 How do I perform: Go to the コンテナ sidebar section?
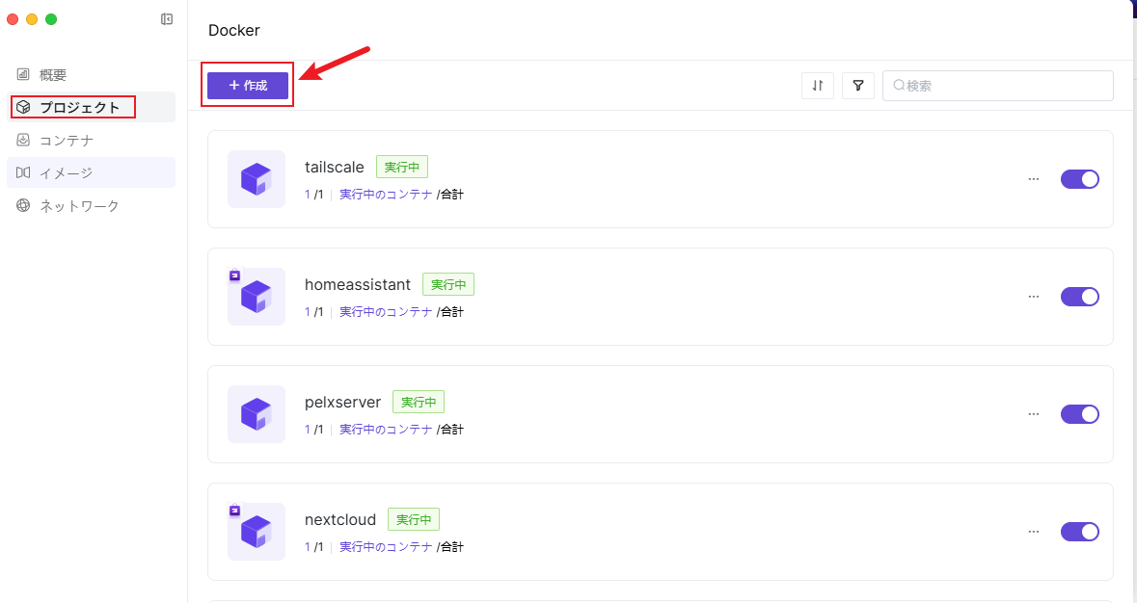(x=66, y=141)
